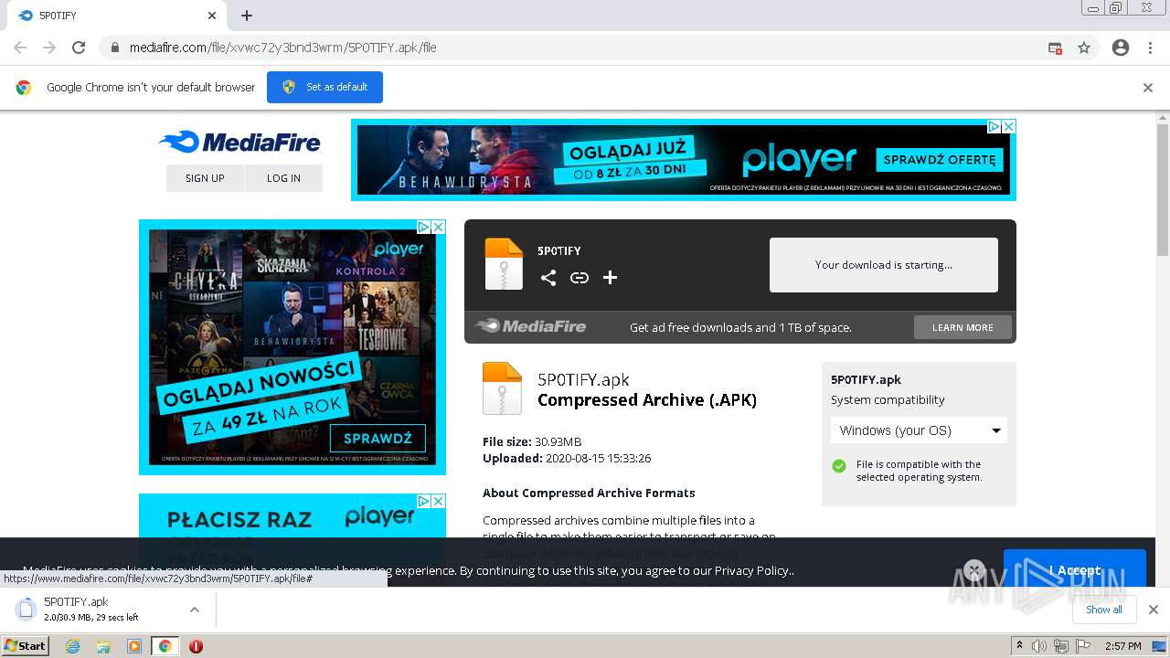Close the top banner ad
The width and height of the screenshot is (1170, 658).
point(1008,127)
